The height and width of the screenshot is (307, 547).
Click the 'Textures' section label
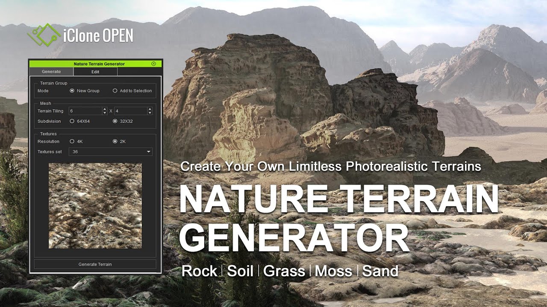tap(48, 134)
